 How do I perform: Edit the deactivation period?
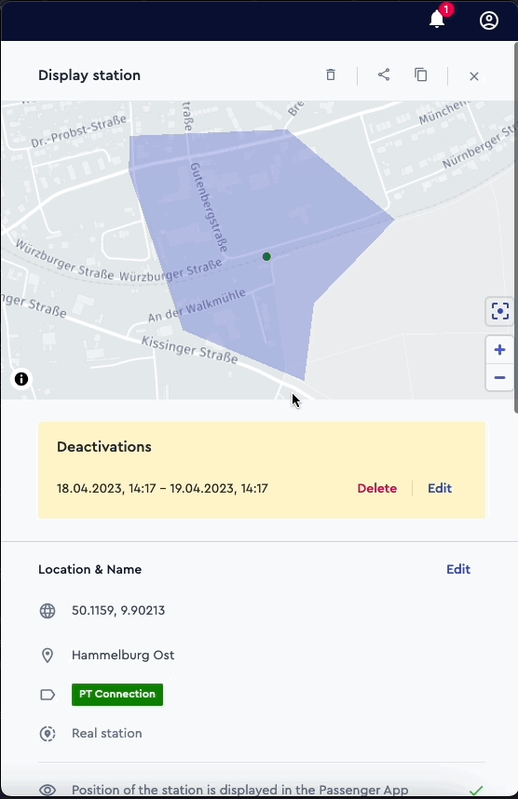(440, 488)
